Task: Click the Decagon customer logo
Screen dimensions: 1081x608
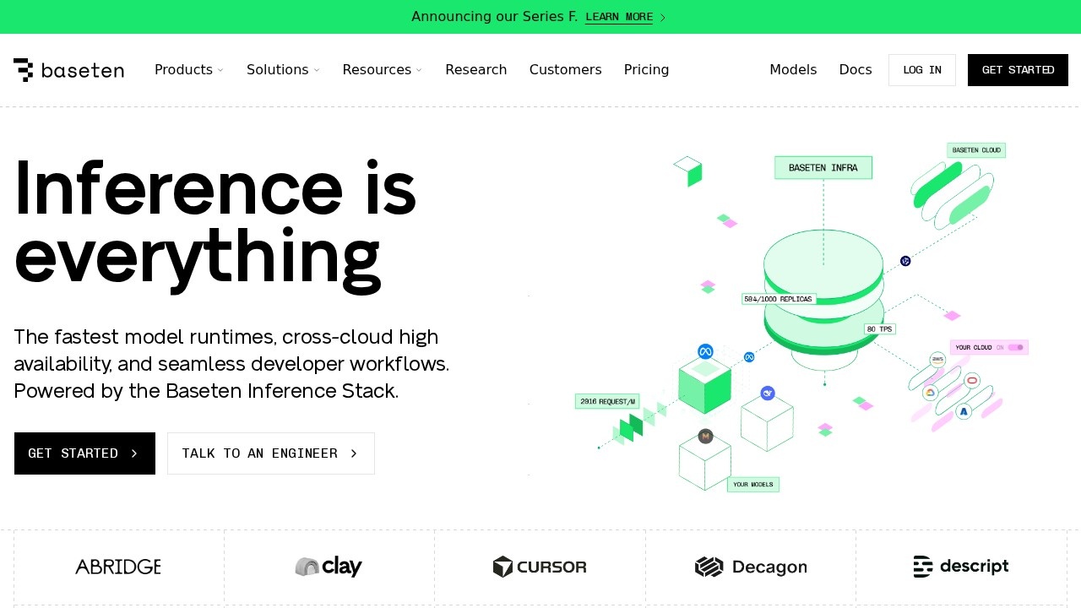Action: coord(751,567)
